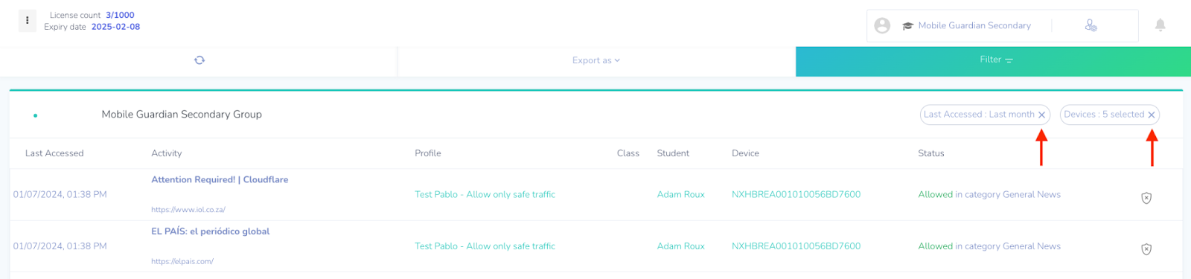Viewport: 1191px width, 279px height.
Task: Open Mobile Guardian Secondary school selector
Action: pyautogui.click(x=974, y=25)
